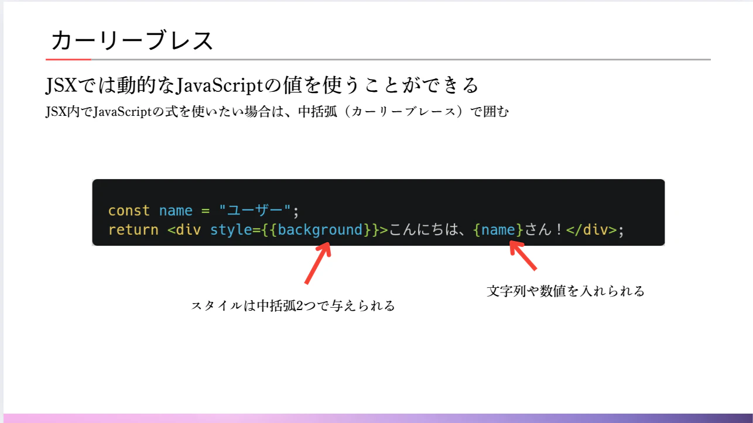
Task: Click the "return" keyword in the code
Action: 134,229
